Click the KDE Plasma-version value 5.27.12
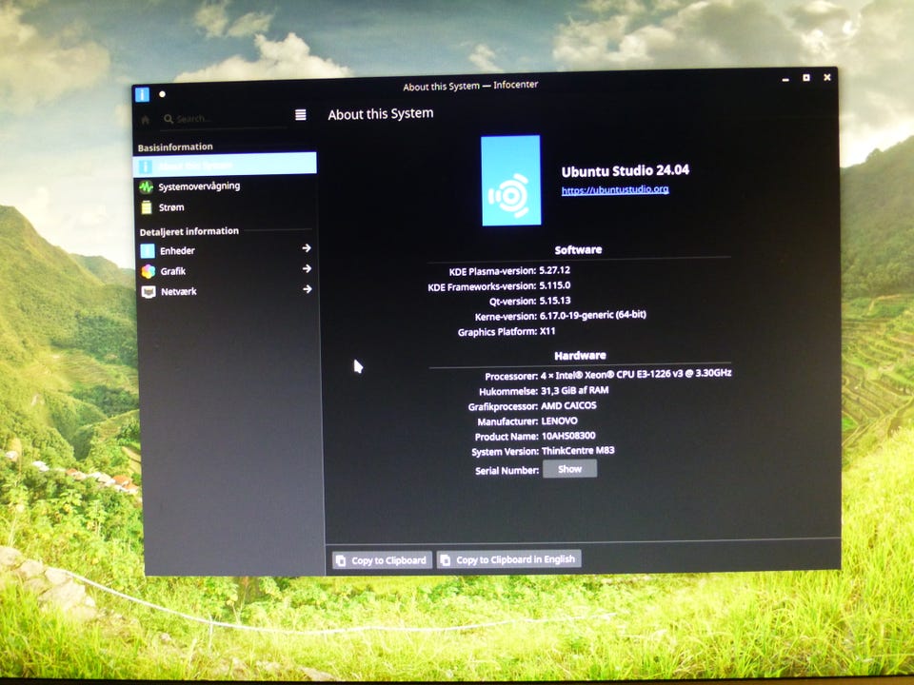 pos(555,270)
